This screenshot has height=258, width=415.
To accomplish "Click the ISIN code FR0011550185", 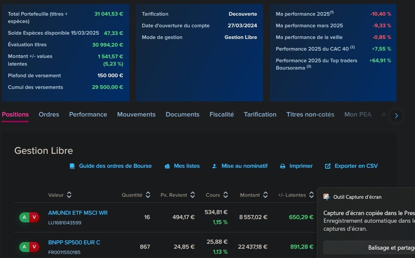I will click(65, 252).
